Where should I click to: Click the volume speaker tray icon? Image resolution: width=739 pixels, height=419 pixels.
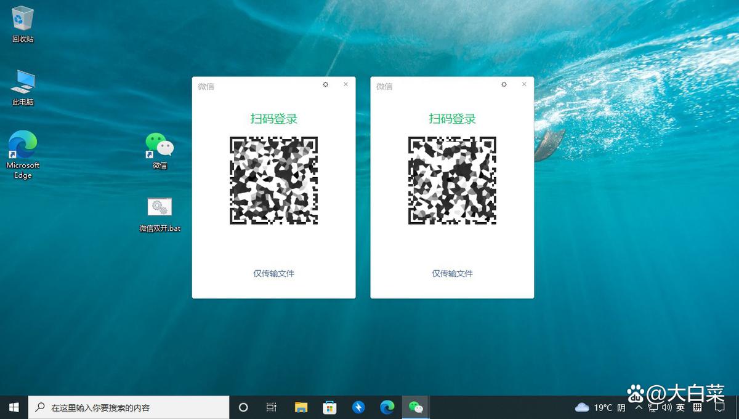[x=666, y=407]
